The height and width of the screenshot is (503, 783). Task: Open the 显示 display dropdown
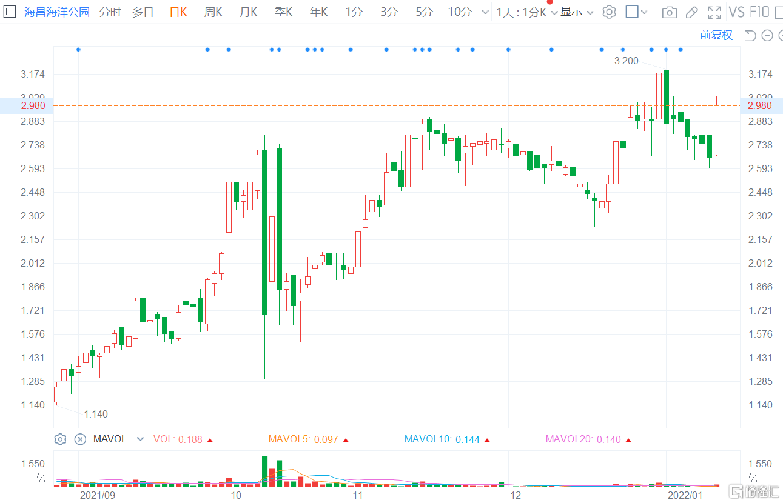[577, 12]
